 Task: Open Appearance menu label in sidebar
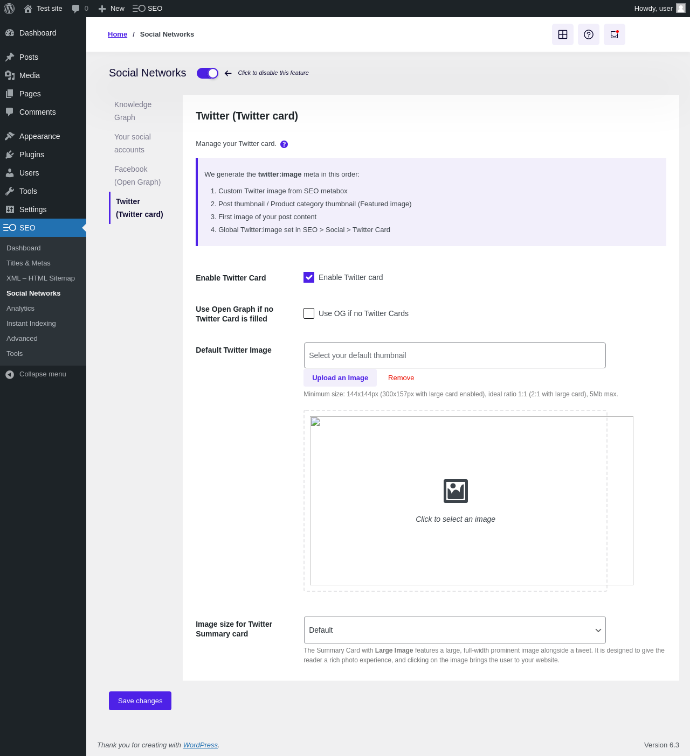pyautogui.click(x=39, y=136)
